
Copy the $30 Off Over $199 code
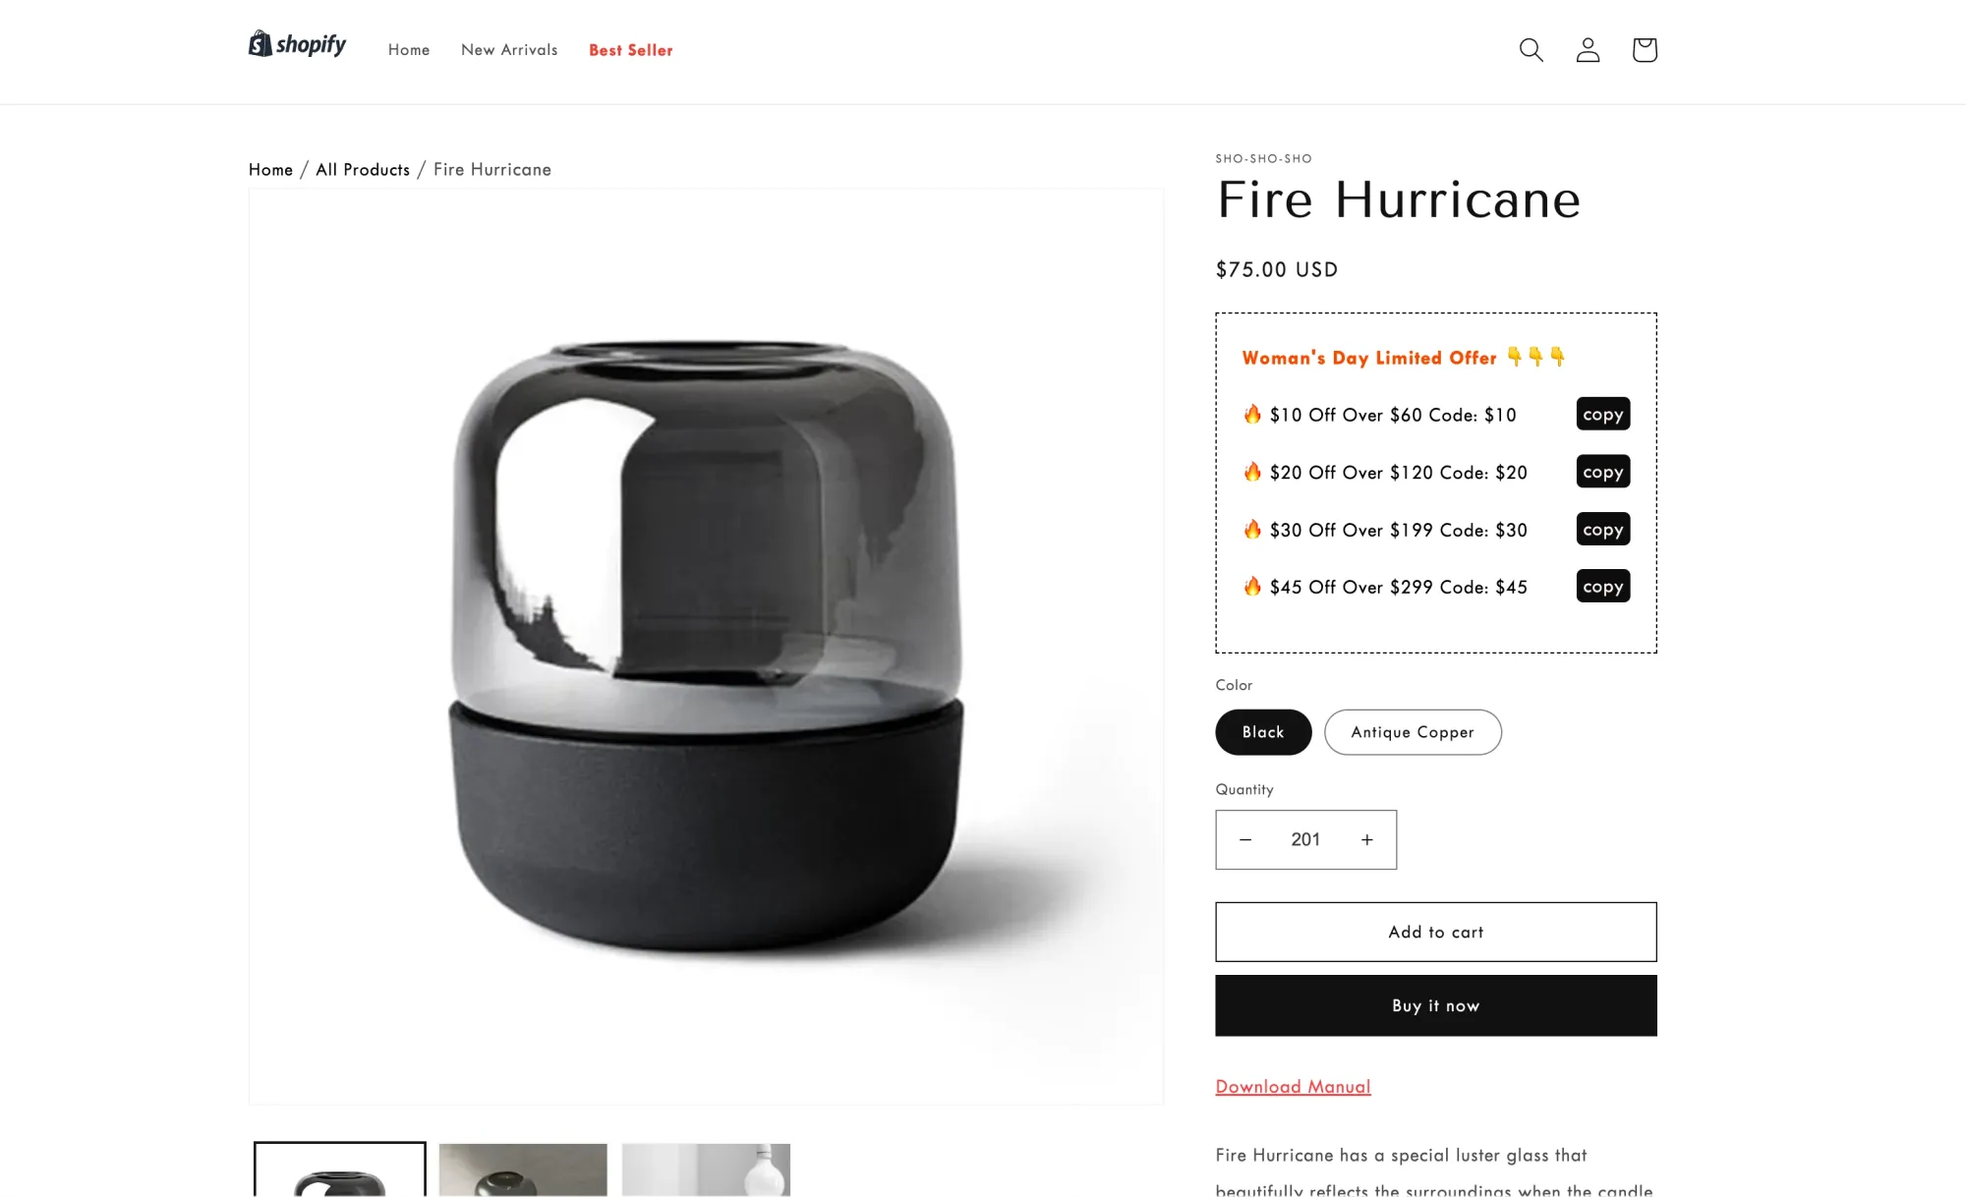point(1603,529)
